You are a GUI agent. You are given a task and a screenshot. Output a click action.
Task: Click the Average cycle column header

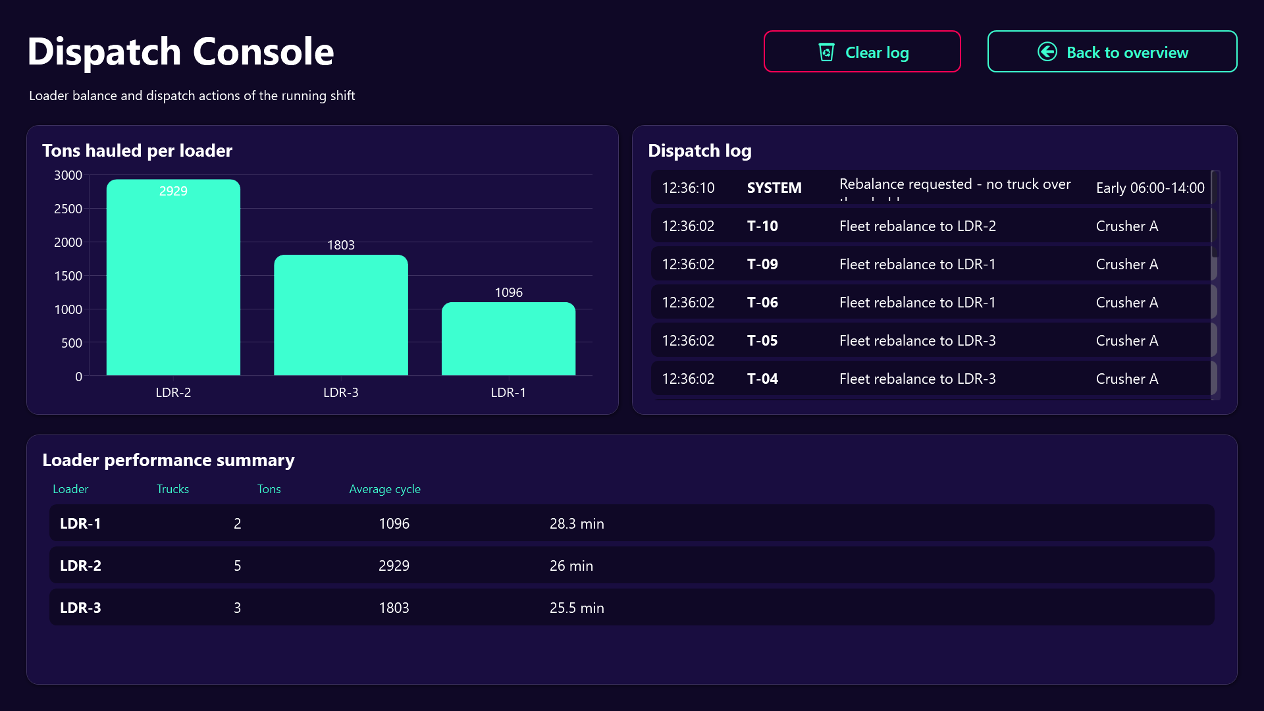tap(384, 489)
